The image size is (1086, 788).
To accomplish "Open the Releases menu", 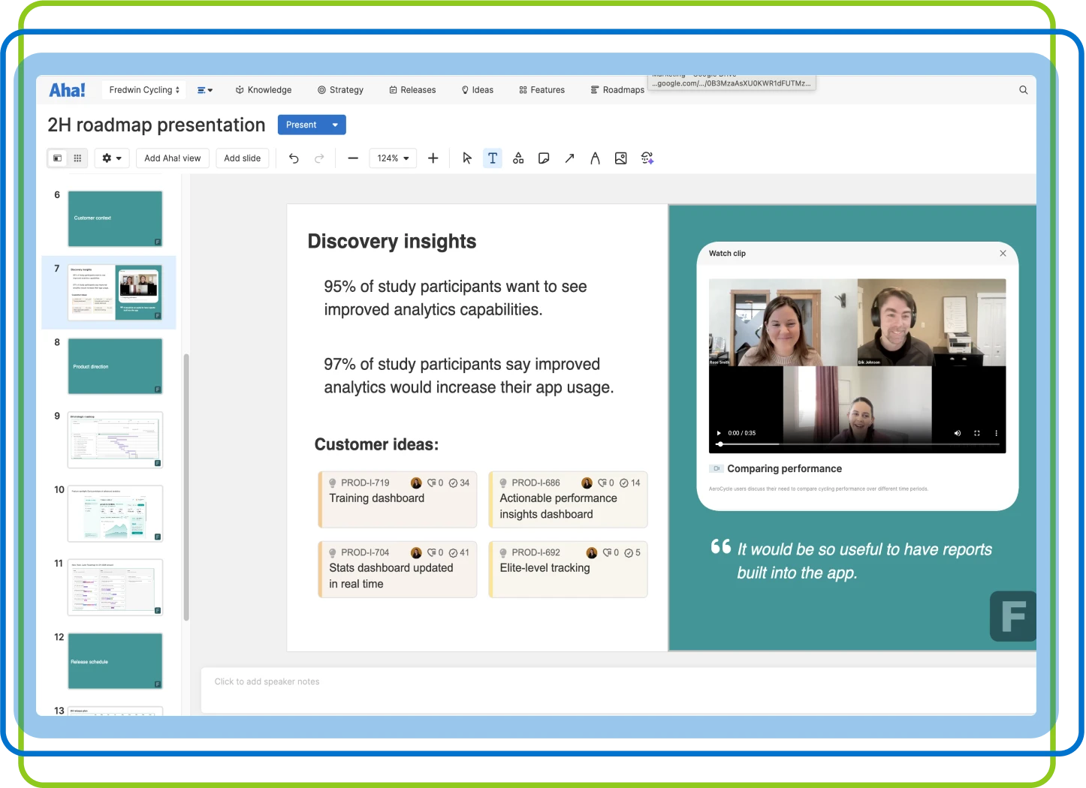I will click(x=412, y=90).
